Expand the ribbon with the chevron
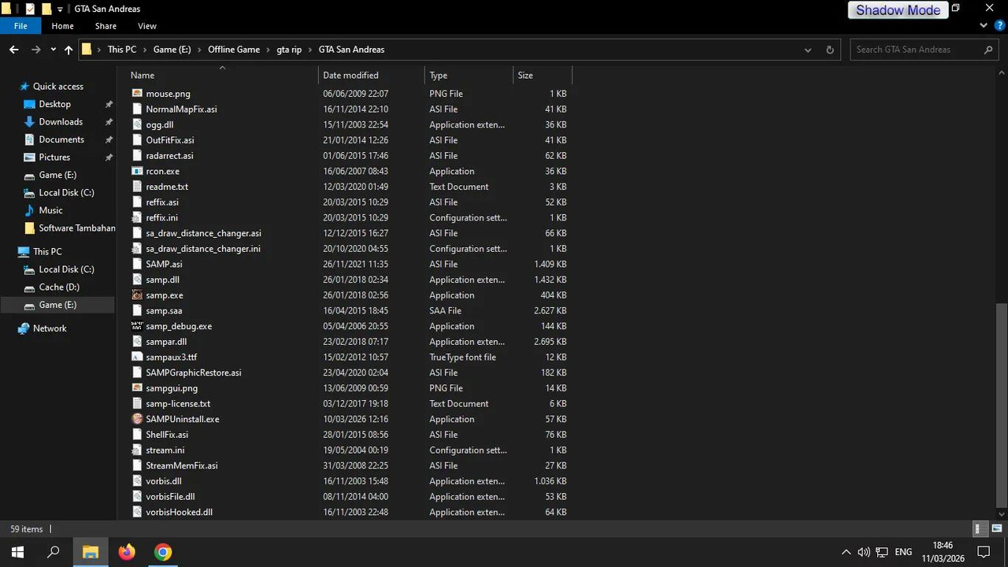 coord(984,26)
